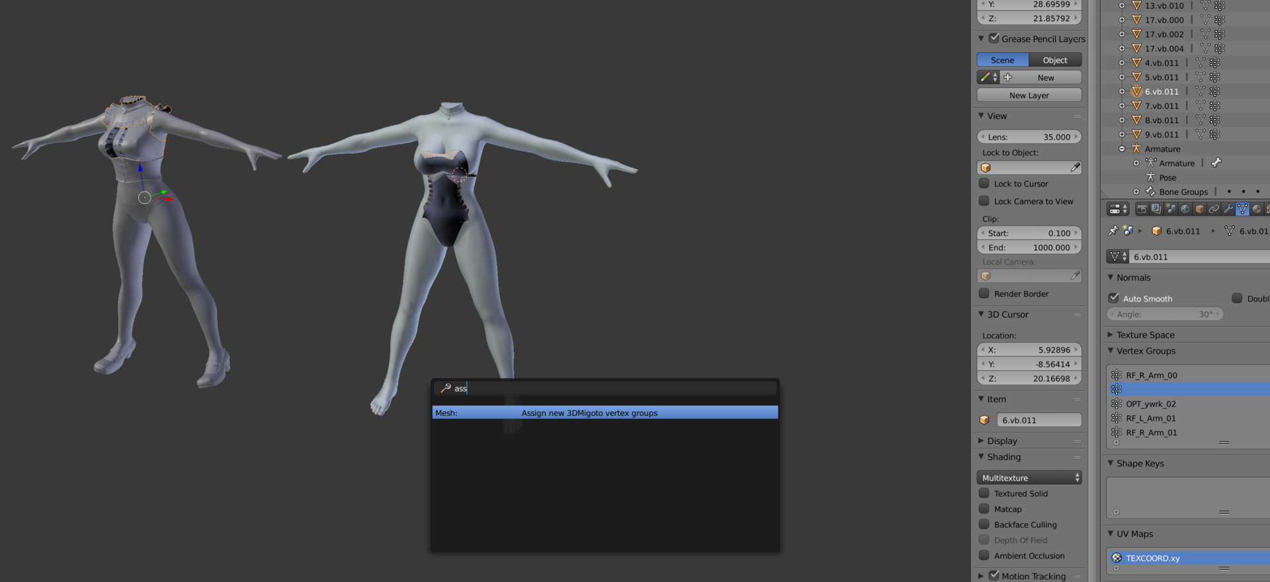Expand the 6.vb.011 outliner node
The image size is (1270, 582).
1122,91
